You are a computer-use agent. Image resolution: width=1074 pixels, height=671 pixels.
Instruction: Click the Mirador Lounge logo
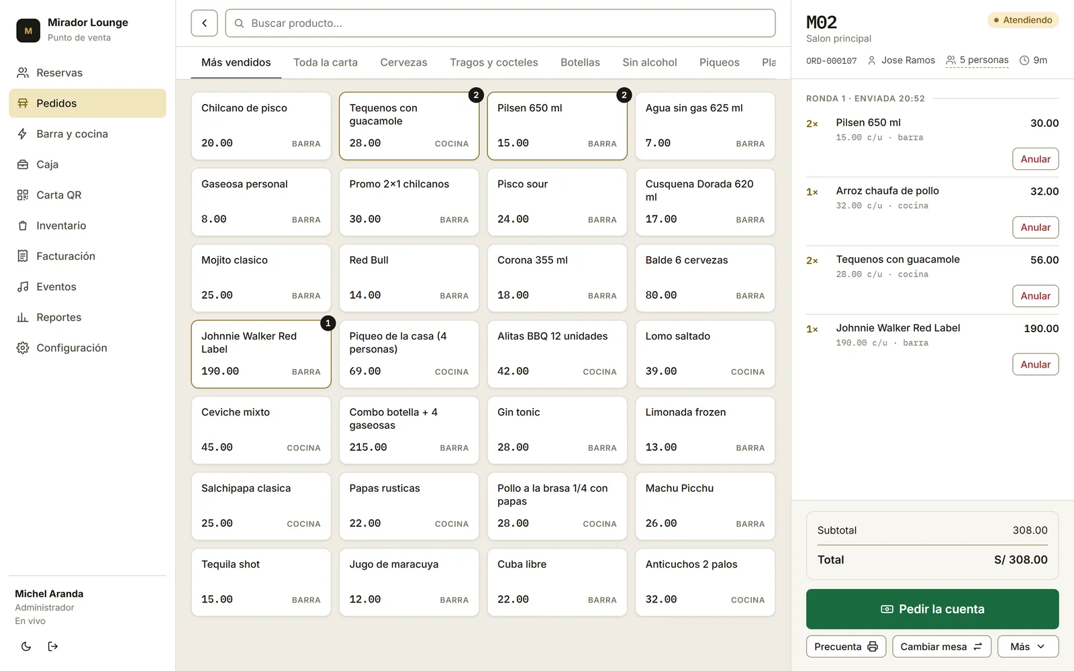28,30
